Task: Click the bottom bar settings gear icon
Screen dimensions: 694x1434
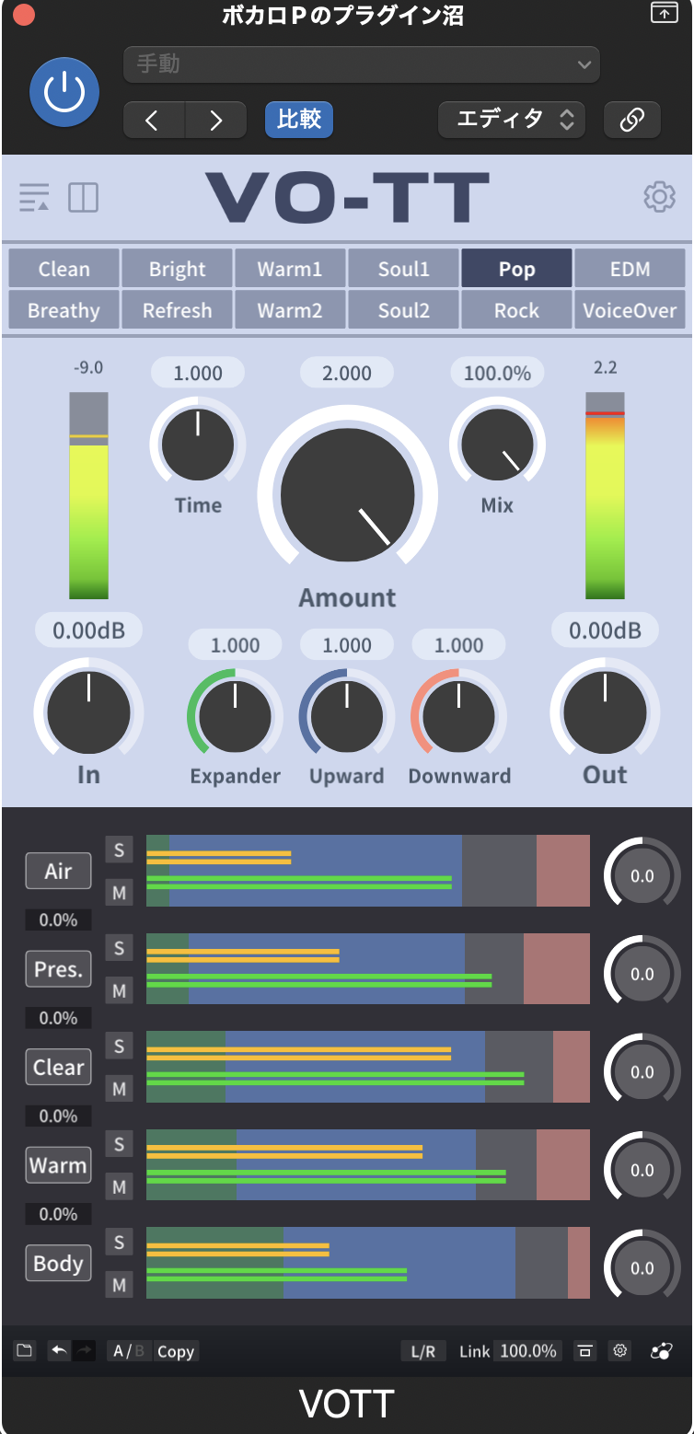Action: (620, 1351)
